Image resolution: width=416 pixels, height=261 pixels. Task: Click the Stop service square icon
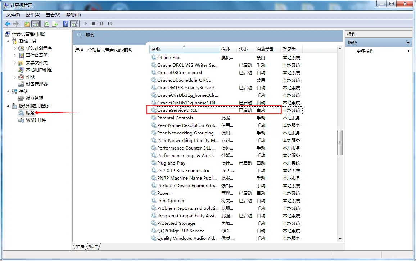click(x=94, y=24)
